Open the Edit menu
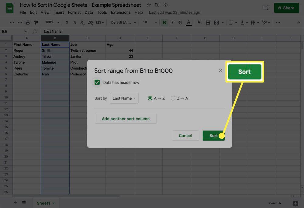 [x=33, y=12]
